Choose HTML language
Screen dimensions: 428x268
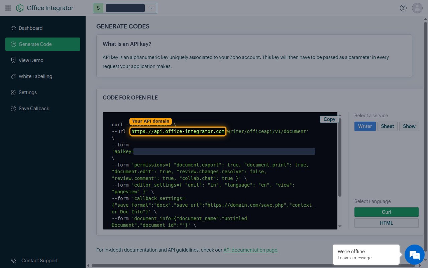point(386,223)
